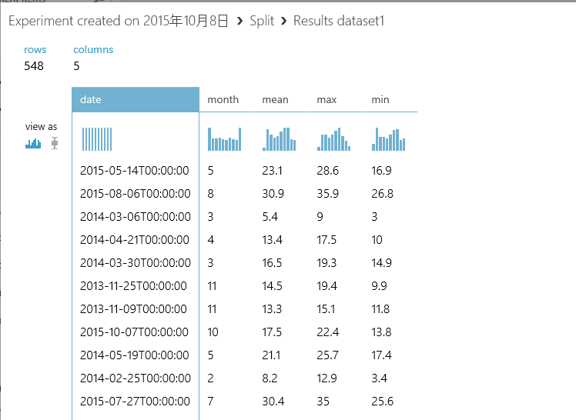Click max value 35
The image size is (576, 420).
[323, 402]
